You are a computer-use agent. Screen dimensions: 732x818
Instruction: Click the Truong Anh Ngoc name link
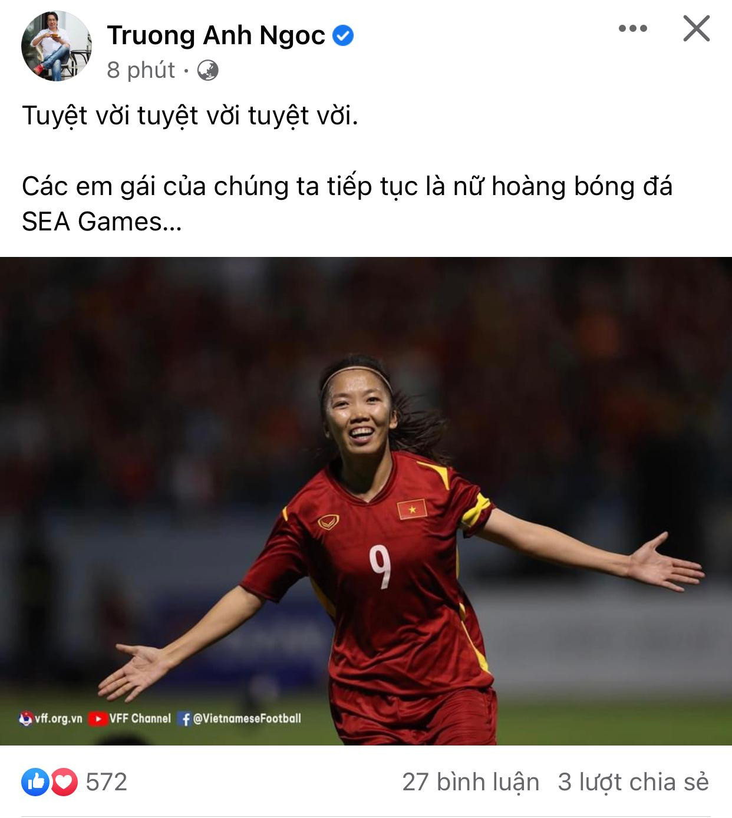pos(216,35)
